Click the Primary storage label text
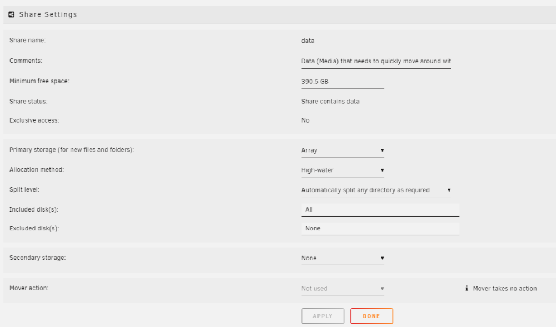 [72, 150]
